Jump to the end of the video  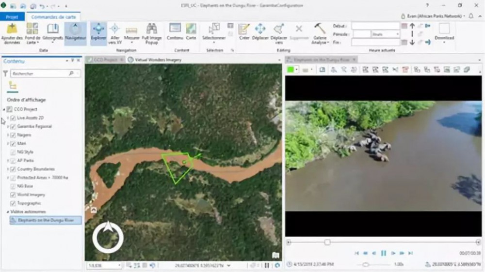(x=410, y=253)
